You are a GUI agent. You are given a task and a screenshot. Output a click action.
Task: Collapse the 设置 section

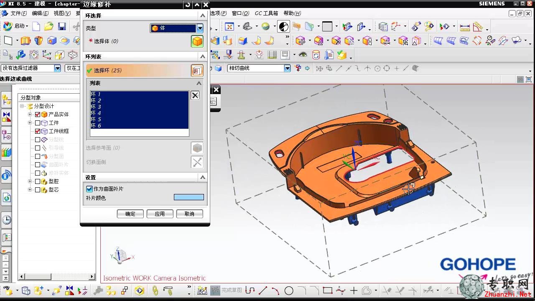[203, 177]
